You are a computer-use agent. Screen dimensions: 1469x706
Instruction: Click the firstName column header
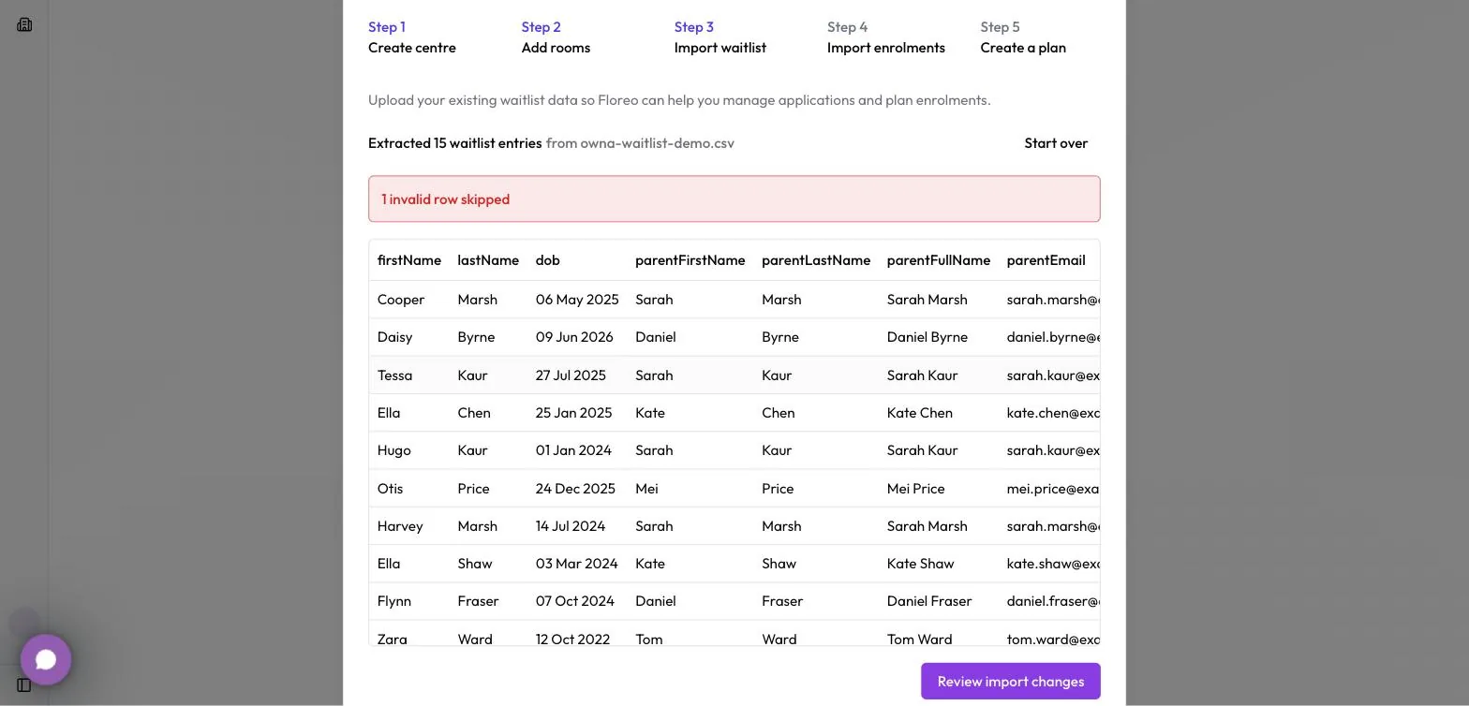pos(409,260)
